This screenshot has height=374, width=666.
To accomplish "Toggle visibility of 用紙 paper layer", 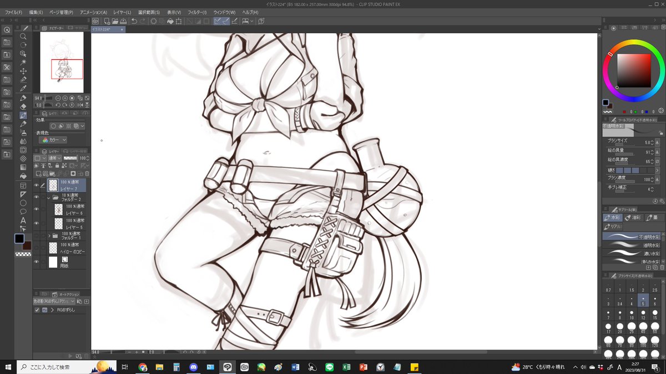I will (x=37, y=262).
